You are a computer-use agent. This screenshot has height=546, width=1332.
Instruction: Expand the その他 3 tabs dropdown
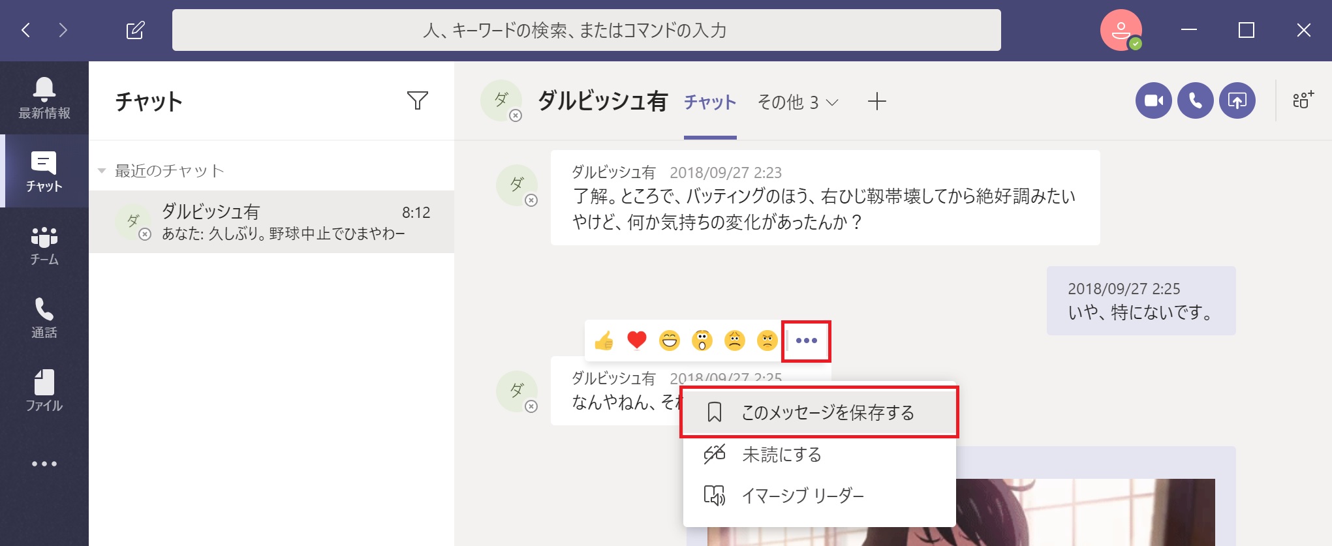pos(798,102)
